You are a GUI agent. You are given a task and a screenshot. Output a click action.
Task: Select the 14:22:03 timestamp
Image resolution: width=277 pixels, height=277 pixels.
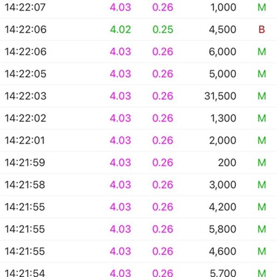pyautogui.click(x=25, y=96)
